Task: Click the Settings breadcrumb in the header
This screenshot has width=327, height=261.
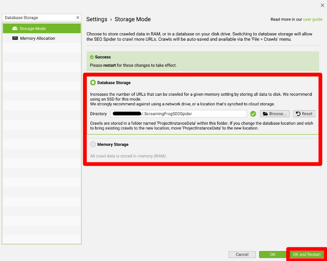Action: click(96, 19)
